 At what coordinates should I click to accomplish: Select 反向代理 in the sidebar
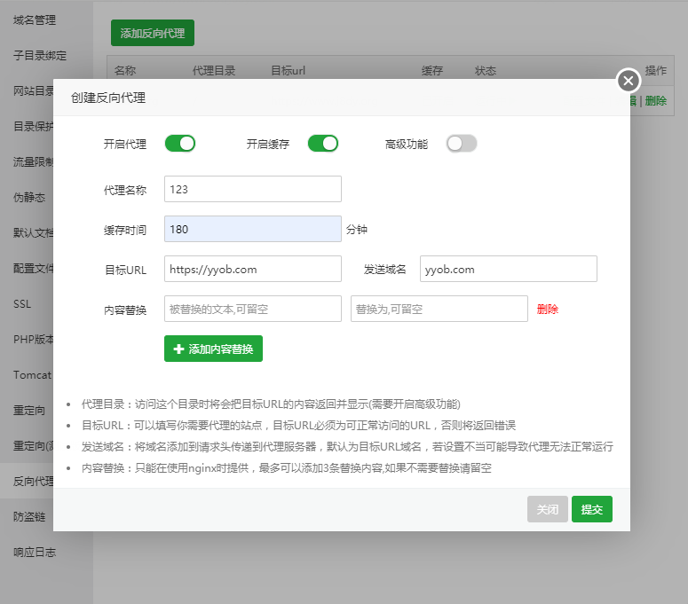click(x=33, y=482)
